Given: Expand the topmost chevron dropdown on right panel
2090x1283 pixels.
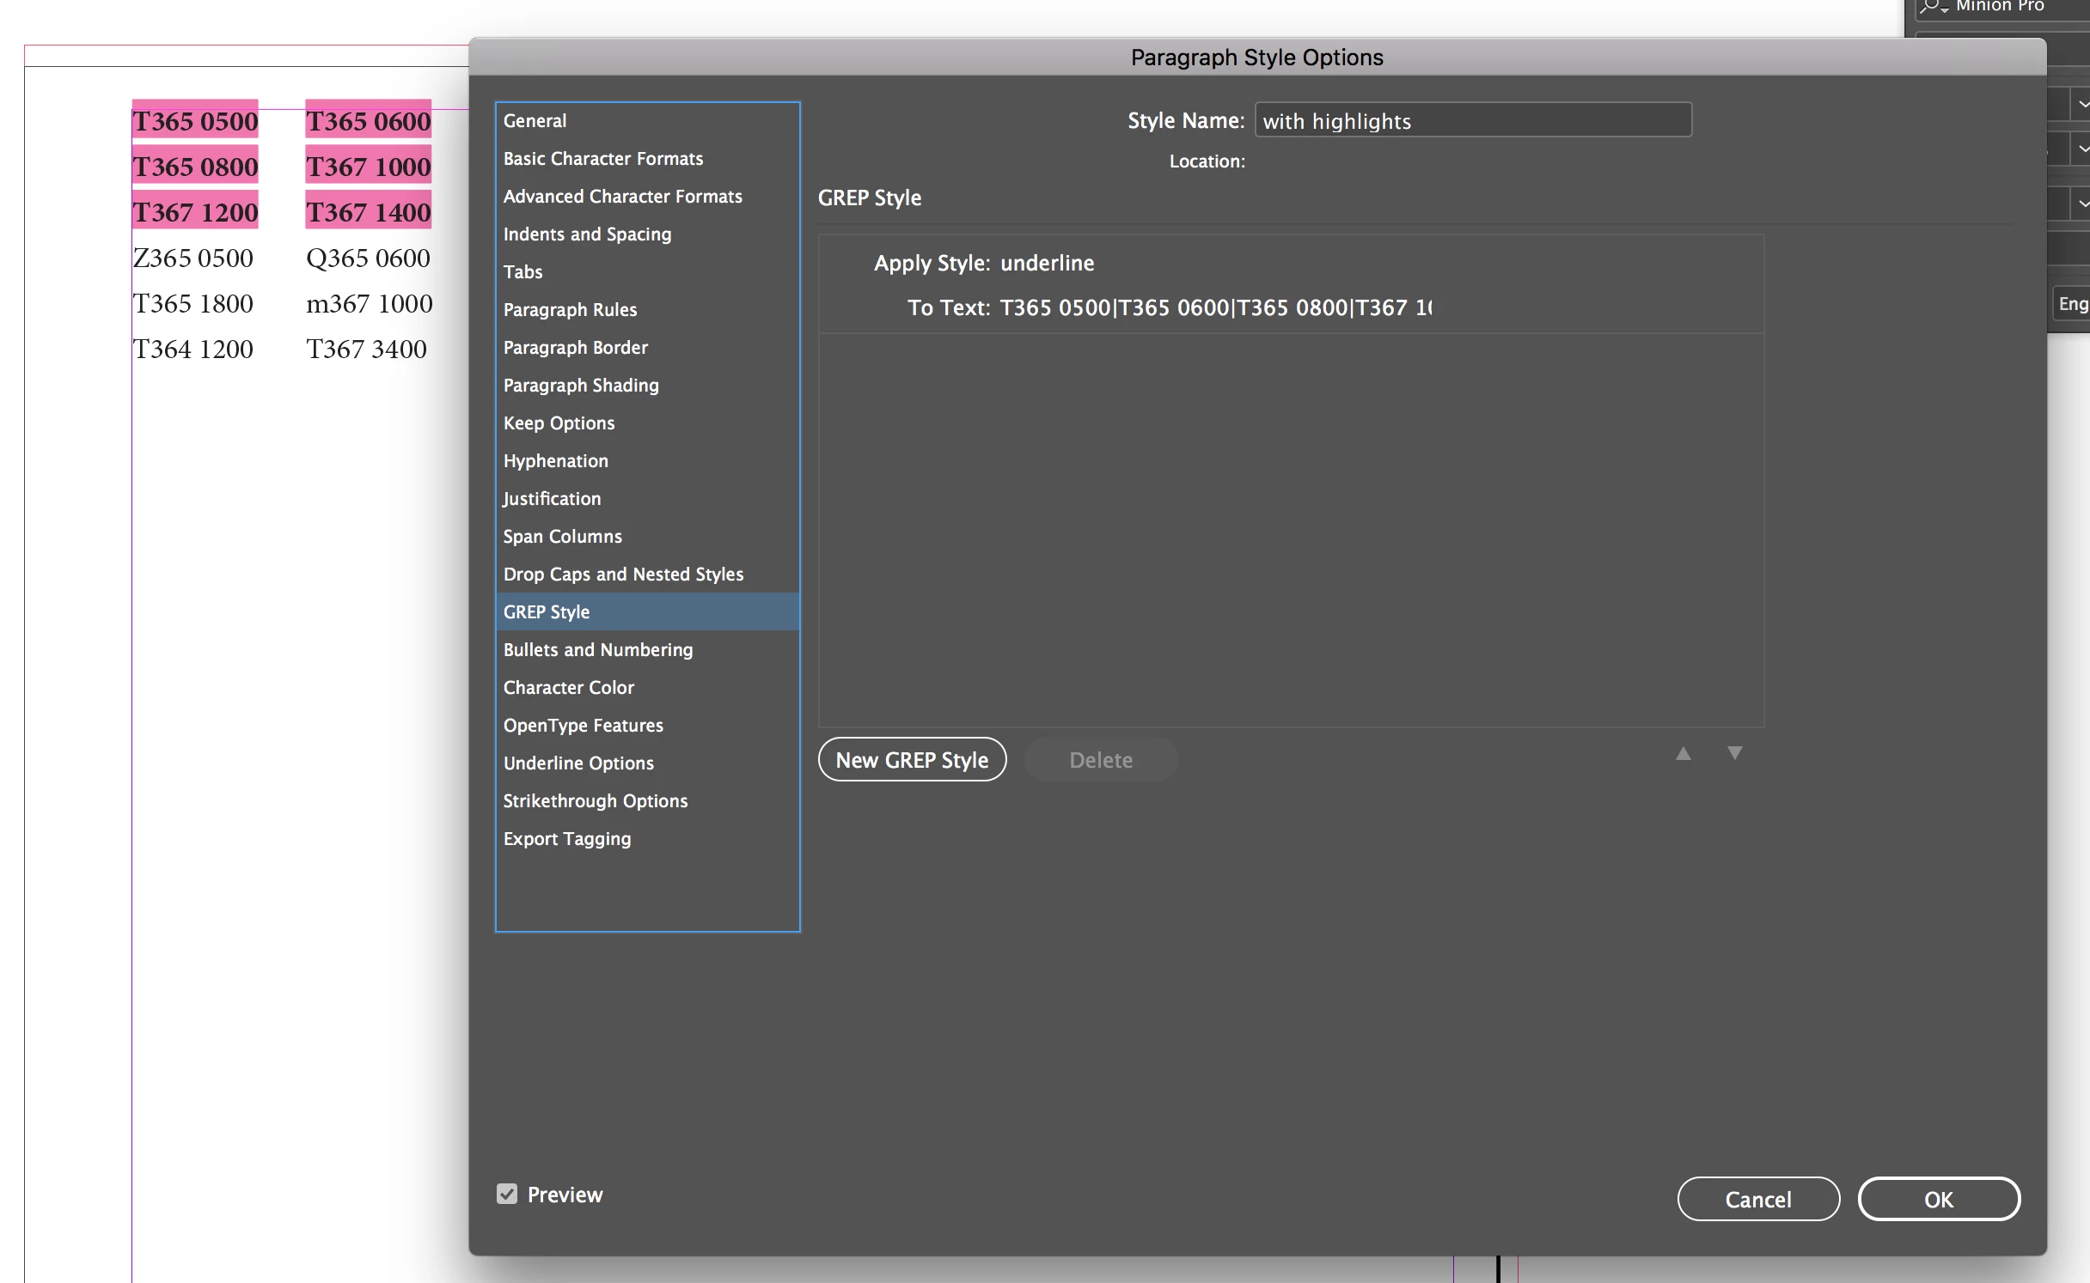Looking at the screenshot, I should (x=2082, y=105).
